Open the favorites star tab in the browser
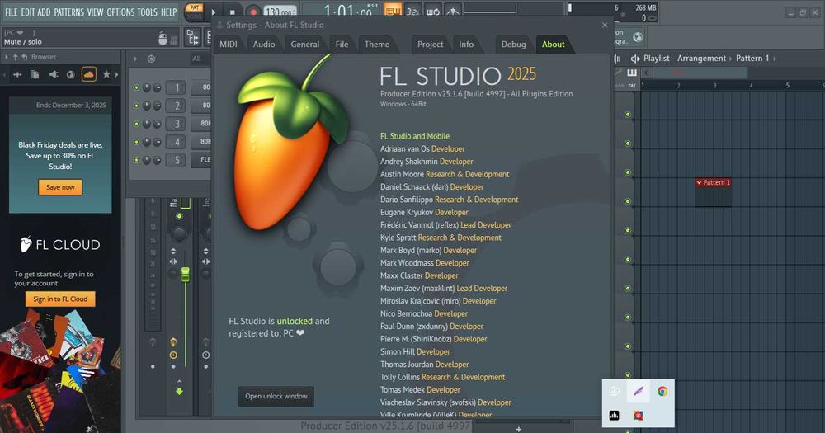Viewport: 825px width, 433px height. (106, 75)
